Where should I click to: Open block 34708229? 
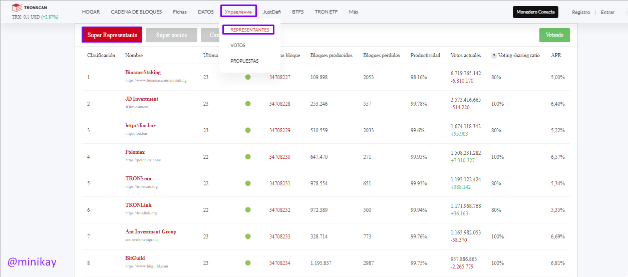click(279, 131)
